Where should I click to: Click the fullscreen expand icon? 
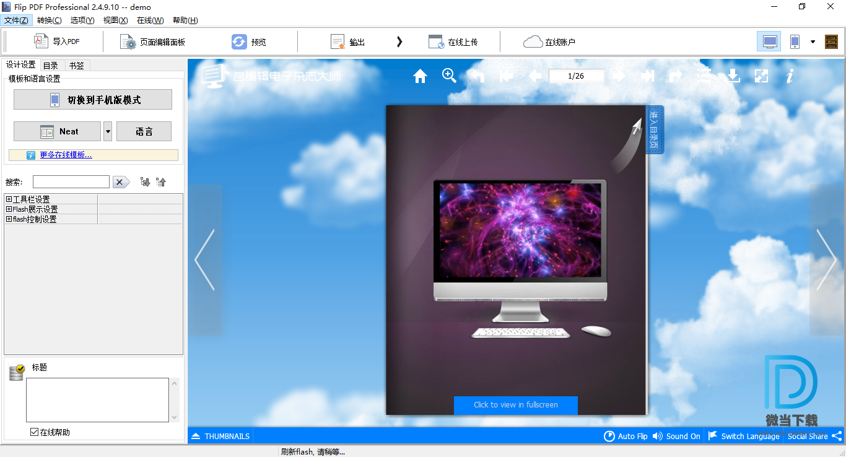point(761,76)
